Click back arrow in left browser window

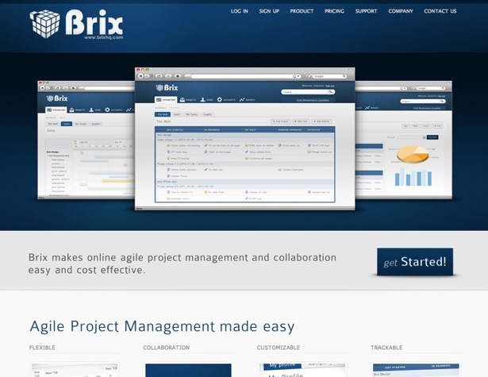pos(42,88)
